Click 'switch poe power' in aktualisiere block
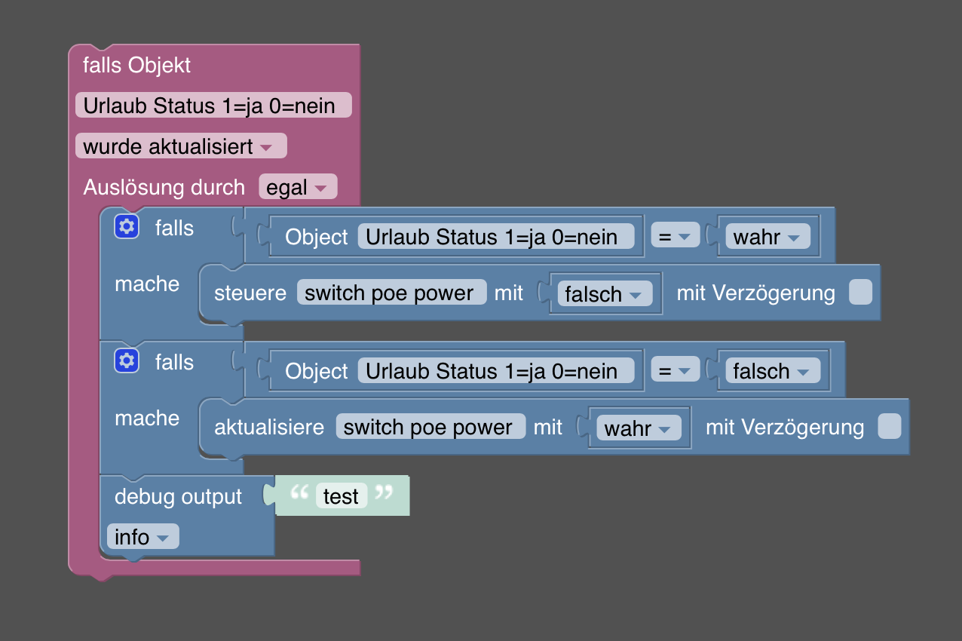Image resolution: width=962 pixels, height=641 pixels. coord(430,427)
